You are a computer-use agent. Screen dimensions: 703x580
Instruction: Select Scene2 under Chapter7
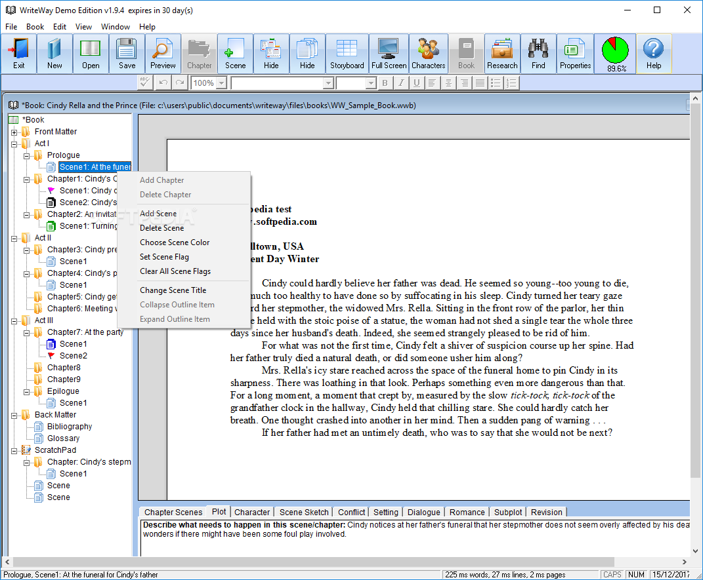74,356
